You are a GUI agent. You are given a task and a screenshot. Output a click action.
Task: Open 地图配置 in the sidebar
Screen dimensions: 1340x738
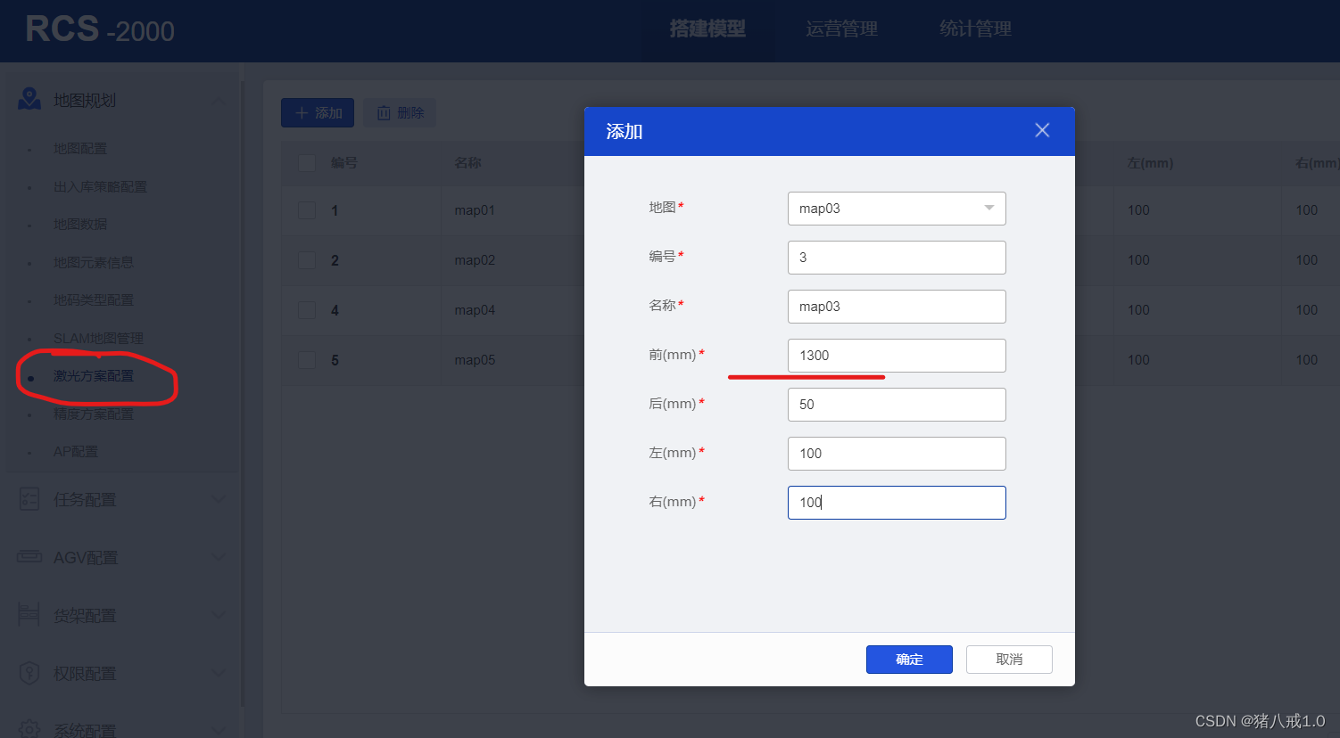(x=80, y=149)
